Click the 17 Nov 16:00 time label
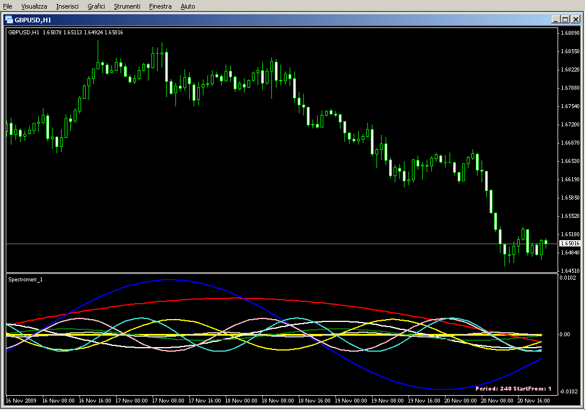Screen dimensions: 585x410 pyautogui.click(x=205, y=400)
